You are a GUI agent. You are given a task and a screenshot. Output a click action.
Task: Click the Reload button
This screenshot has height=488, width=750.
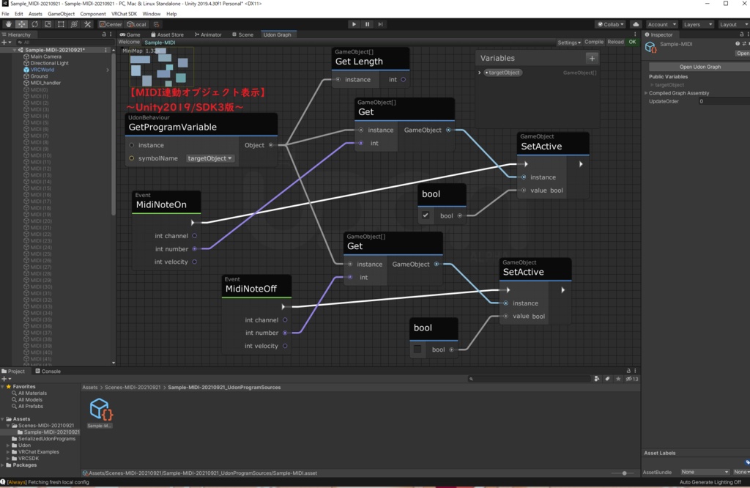615,42
